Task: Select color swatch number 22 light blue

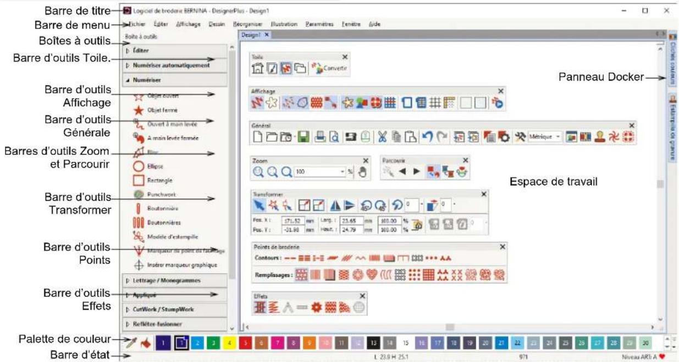Action: 517,343
